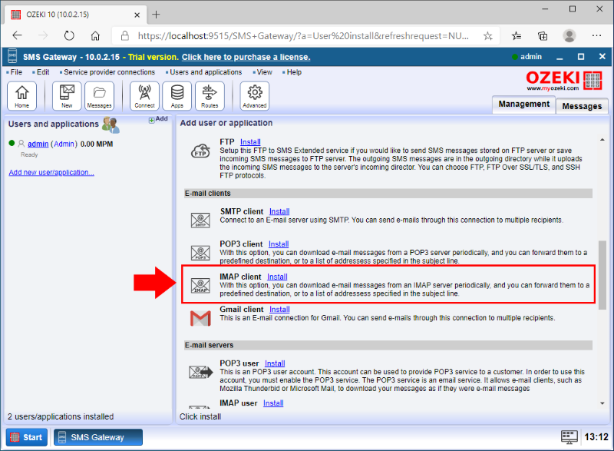Image resolution: width=614 pixels, height=451 pixels.
Task: Click the browser home button
Action: click(x=95, y=36)
